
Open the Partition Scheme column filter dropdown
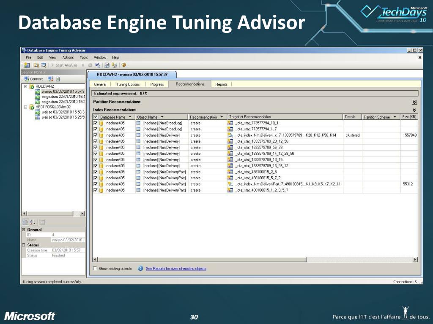pyautogui.click(x=395, y=117)
